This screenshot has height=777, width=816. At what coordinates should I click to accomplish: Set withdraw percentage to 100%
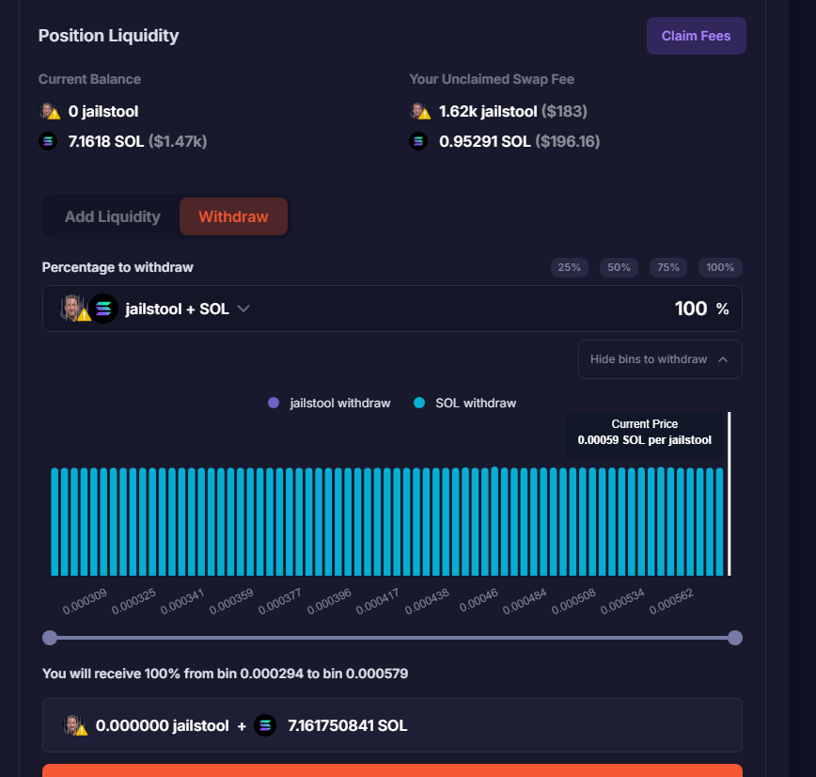[720, 268]
